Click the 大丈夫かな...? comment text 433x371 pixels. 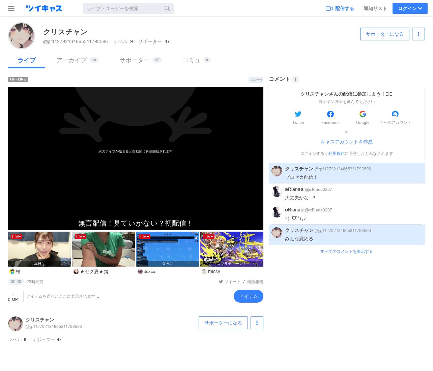[x=300, y=198]
